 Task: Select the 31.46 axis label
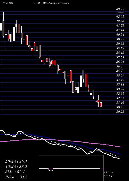coord(120,103)
